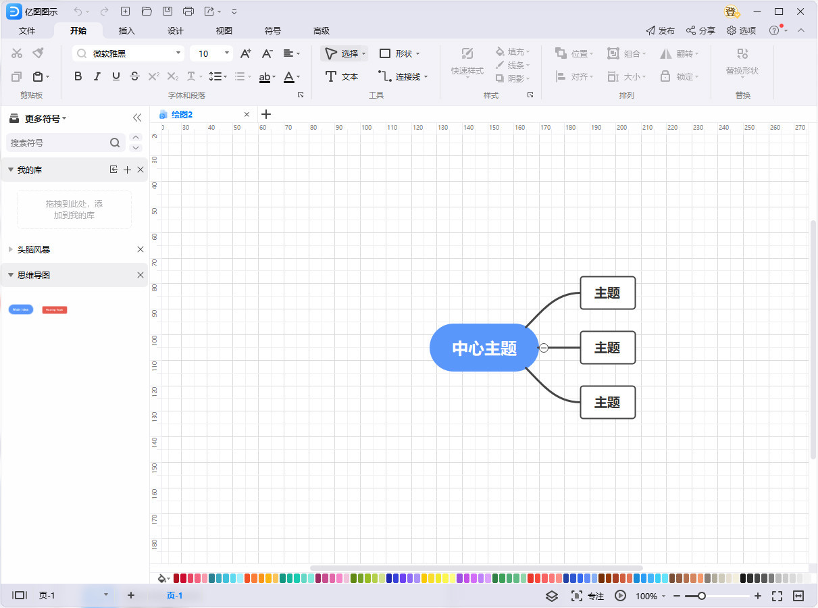
Task: Click the search symbols magnifier icon
Action: pyautogui.click(x=116, y=143)
